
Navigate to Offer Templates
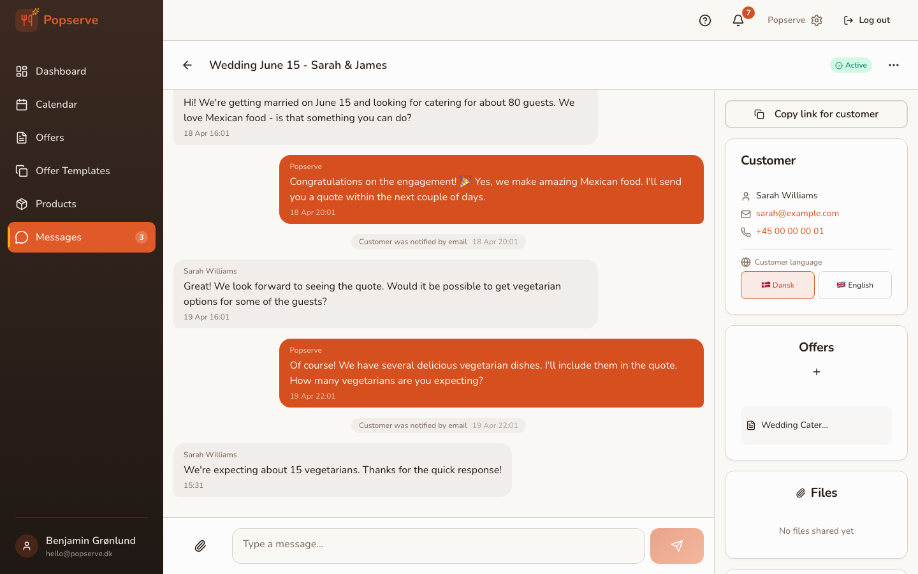(72, 170)
